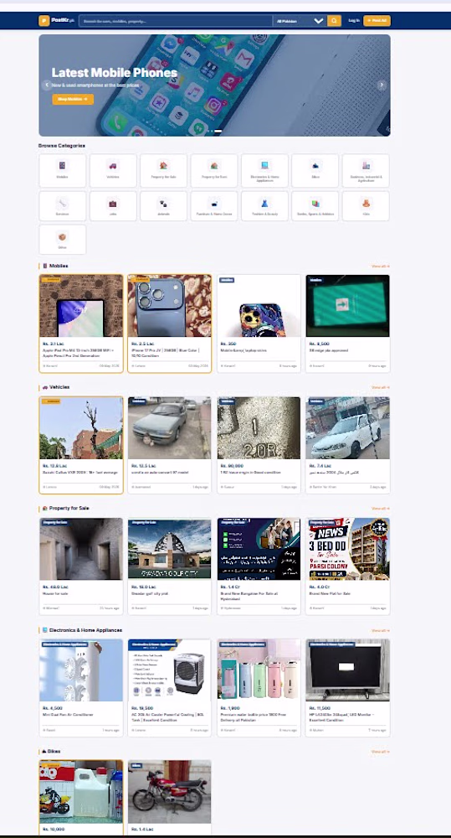Open the Property for Sale category tile
451x838 pixels.
[x=163, y=170]
